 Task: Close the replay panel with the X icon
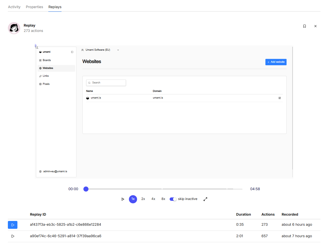click(315, 26)
